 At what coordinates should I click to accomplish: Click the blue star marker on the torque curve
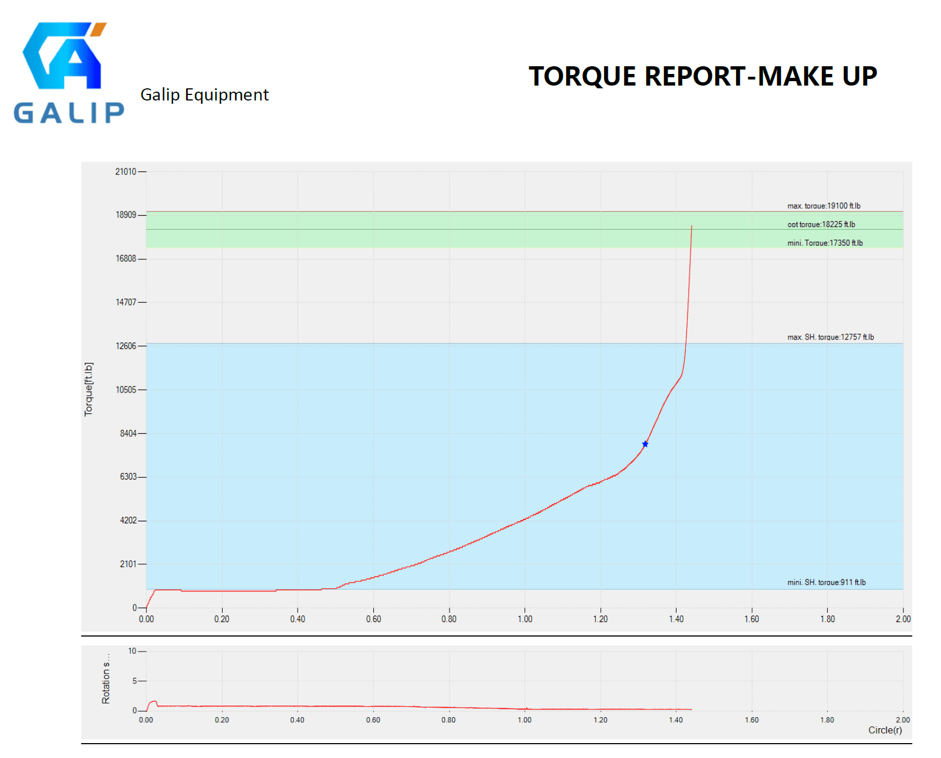coord(645,444)
